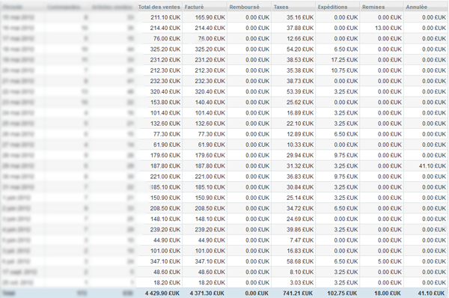Select the total 4 429.90 £UK cell
This screenshot has height=298, width=449.
(x=159, y=293)
